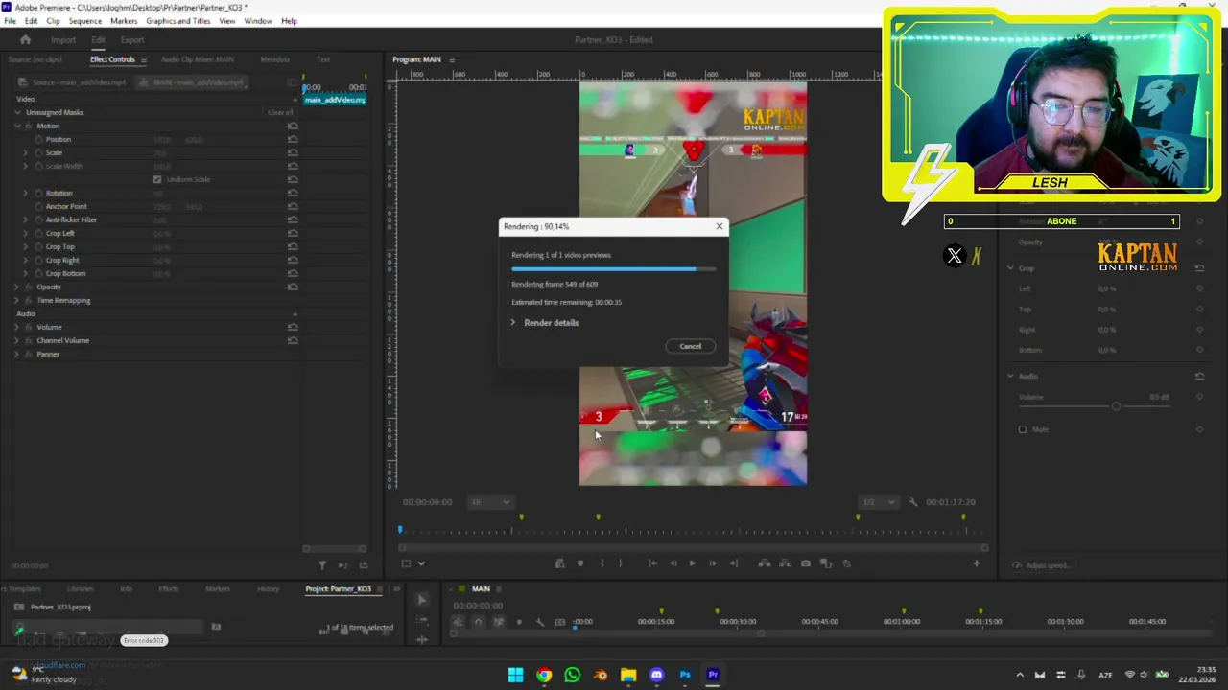Add marker using Program monitor shield icon
Screen dimensions: 1228x690
[579, 563]
